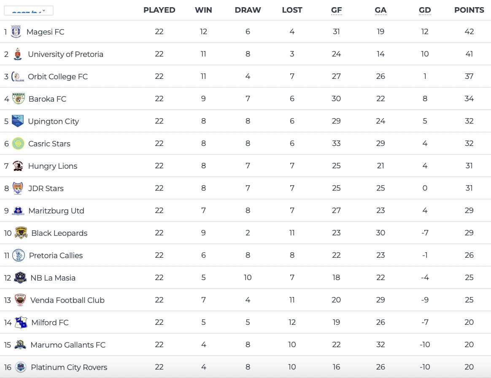Click the GD column header

pyautogui.click(x=425, y=10)
